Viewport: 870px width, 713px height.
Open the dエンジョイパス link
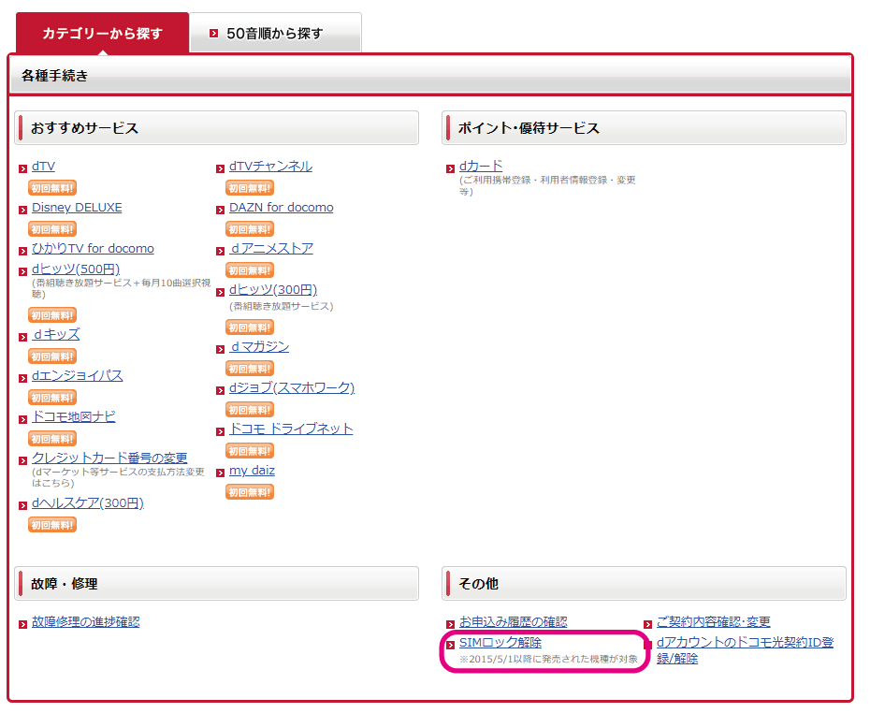click(x=77, y=375)
